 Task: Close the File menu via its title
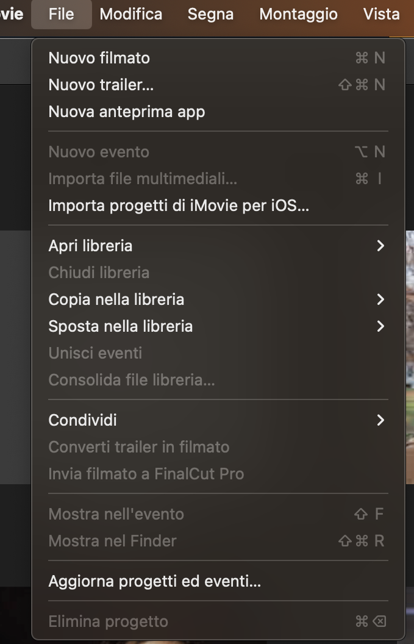pos(61,15)
